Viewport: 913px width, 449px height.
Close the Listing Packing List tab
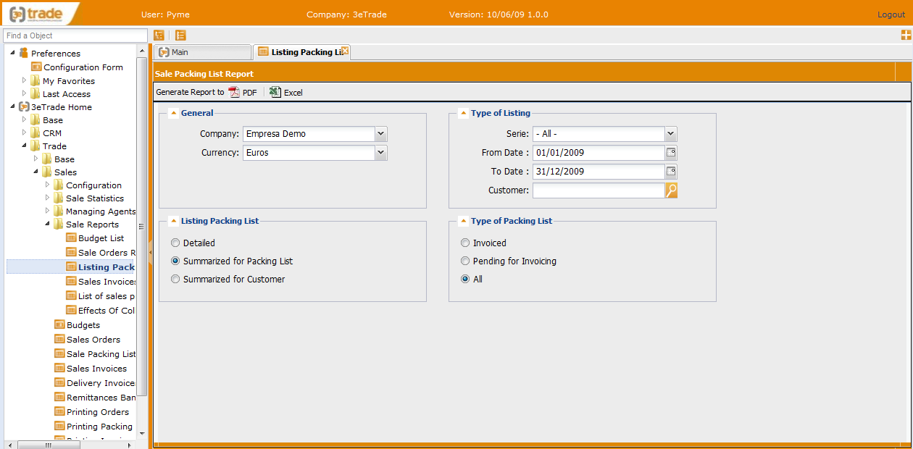tap(346, 51)
